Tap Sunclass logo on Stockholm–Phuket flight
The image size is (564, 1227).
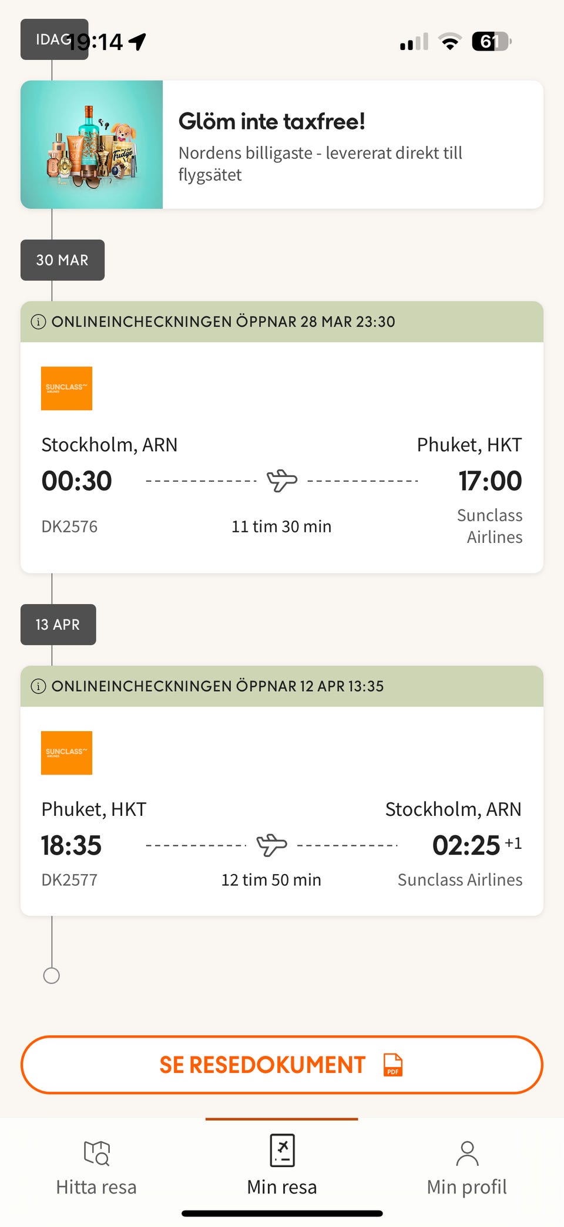click(66, 388)
